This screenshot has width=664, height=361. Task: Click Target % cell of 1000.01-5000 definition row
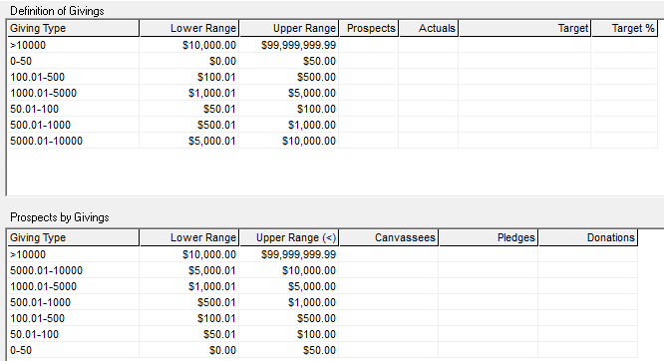click(x=624, y=93)
